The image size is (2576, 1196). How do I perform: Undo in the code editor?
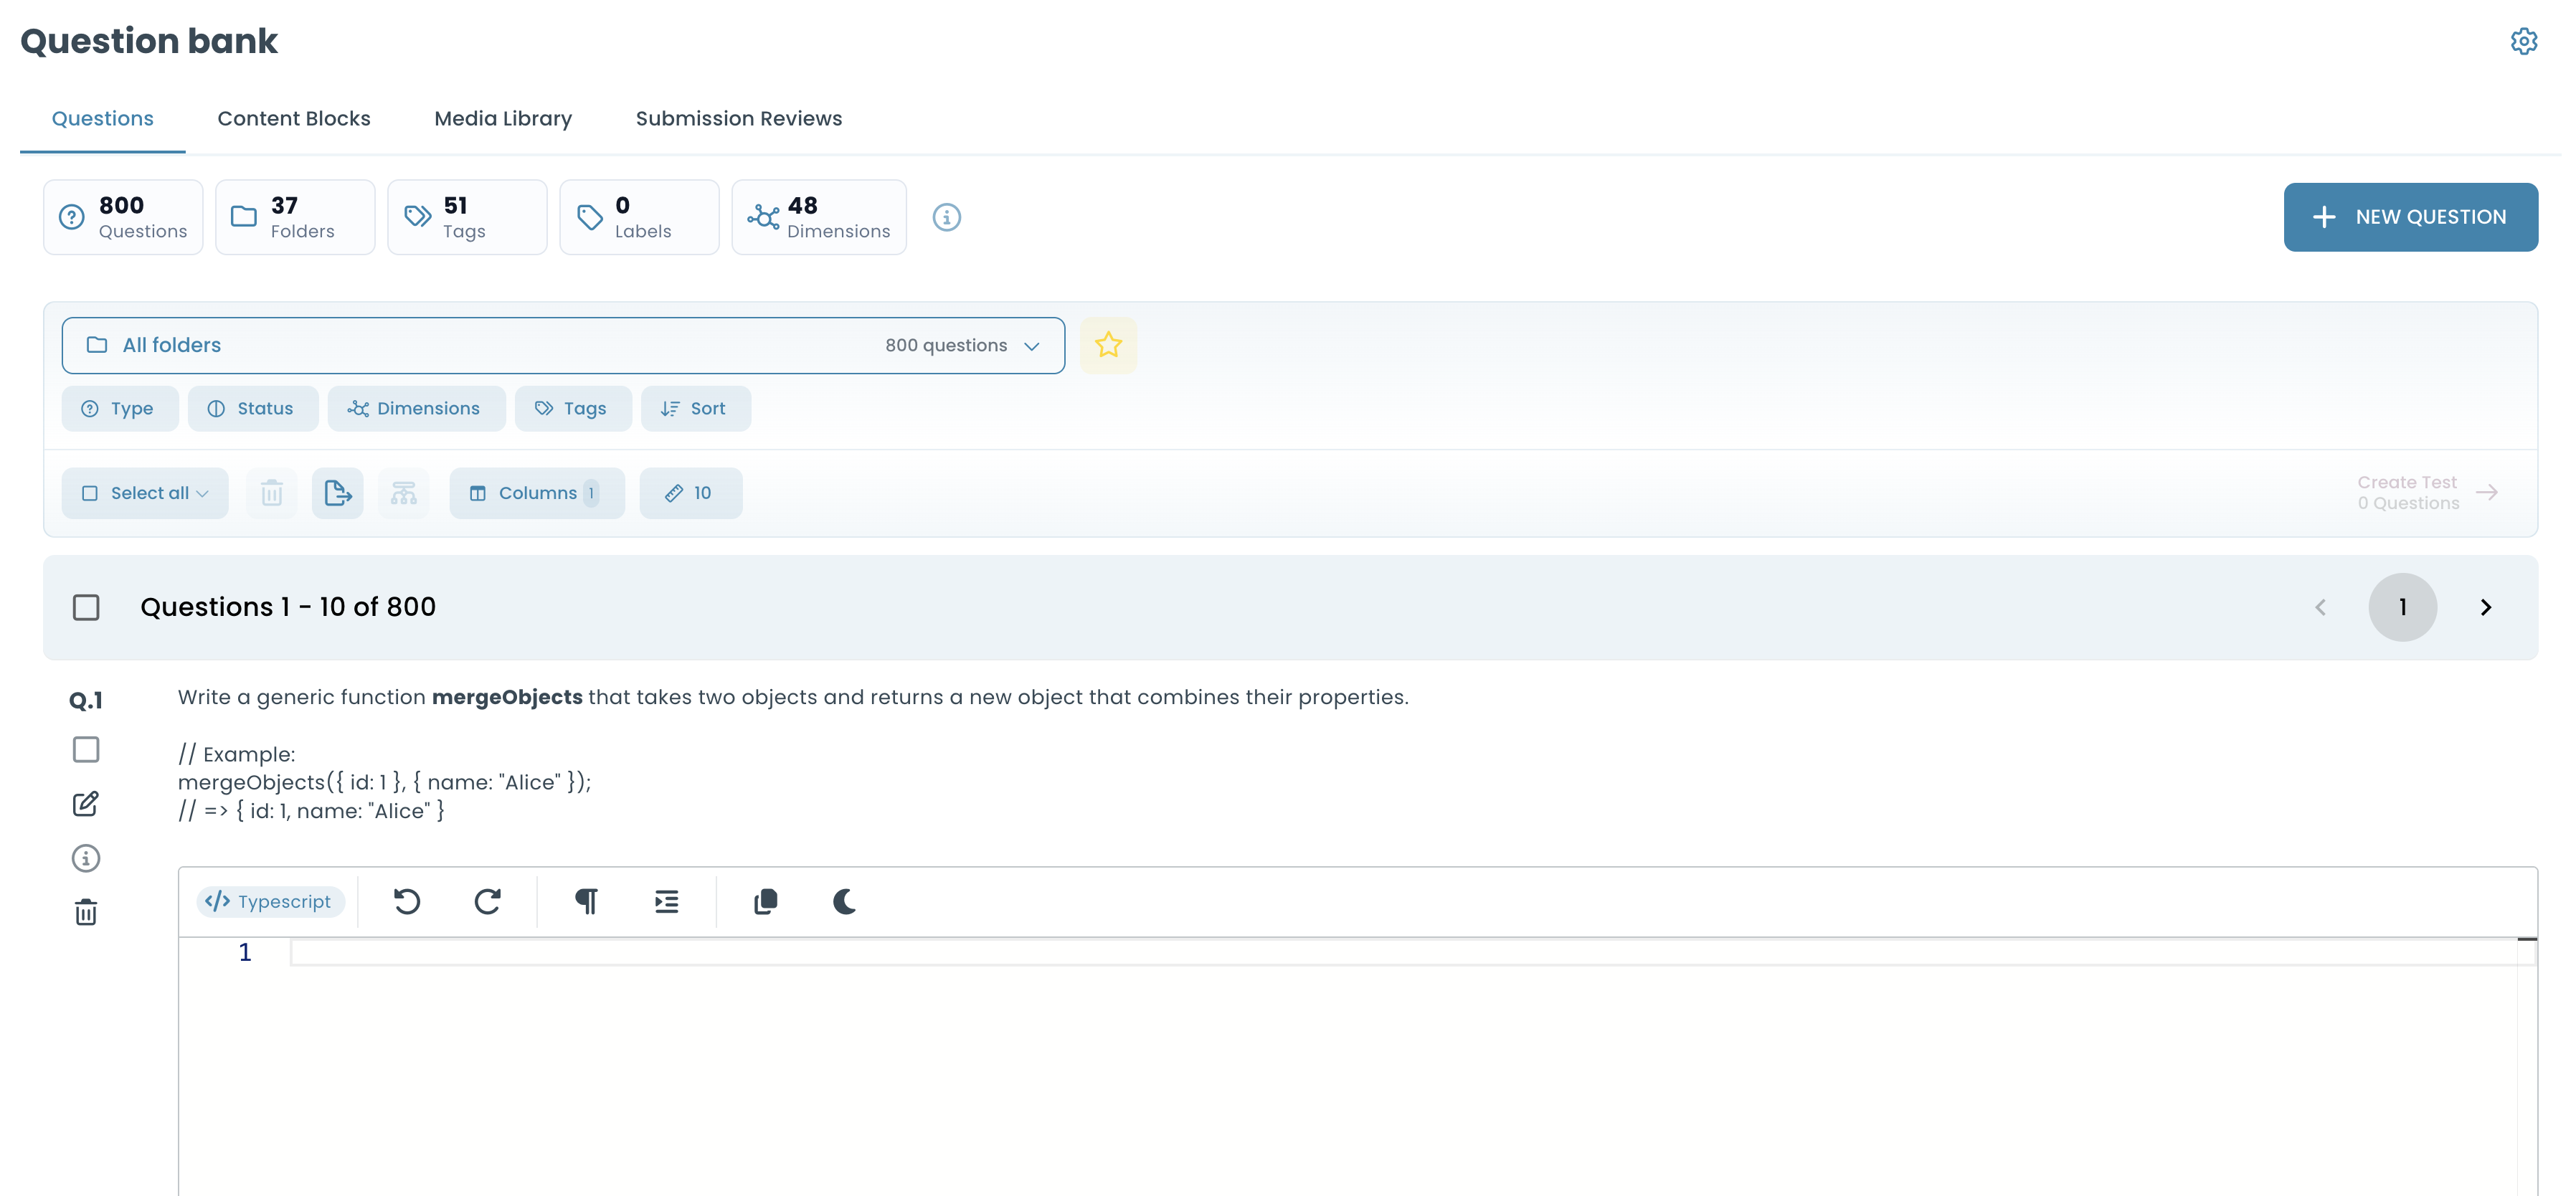pos(407,902)
